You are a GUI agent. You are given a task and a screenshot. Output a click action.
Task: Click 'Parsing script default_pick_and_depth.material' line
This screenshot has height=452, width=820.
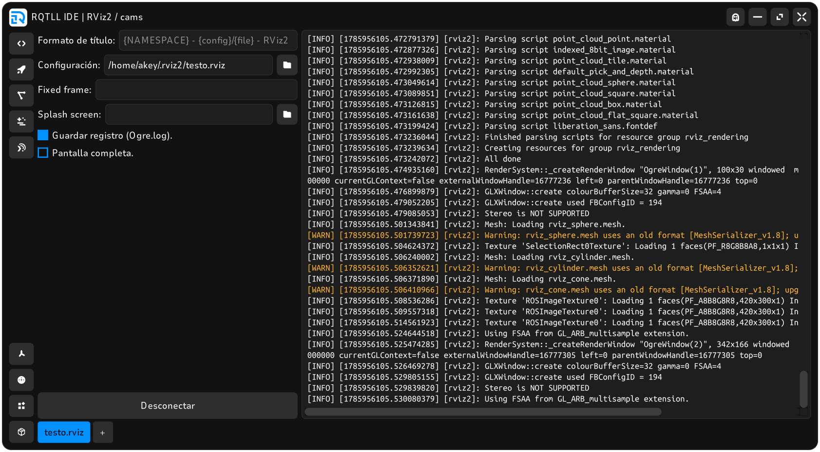click(x=500, y=72)
